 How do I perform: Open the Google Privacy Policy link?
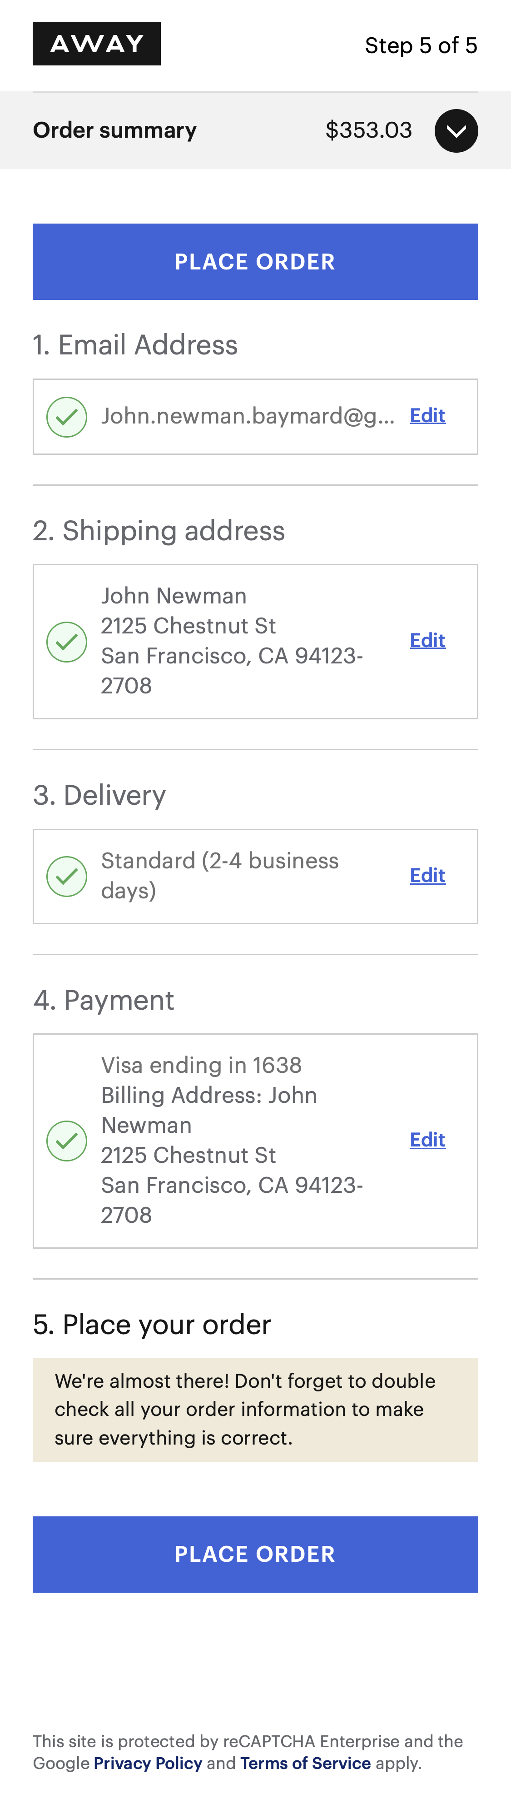[148, 1763]
